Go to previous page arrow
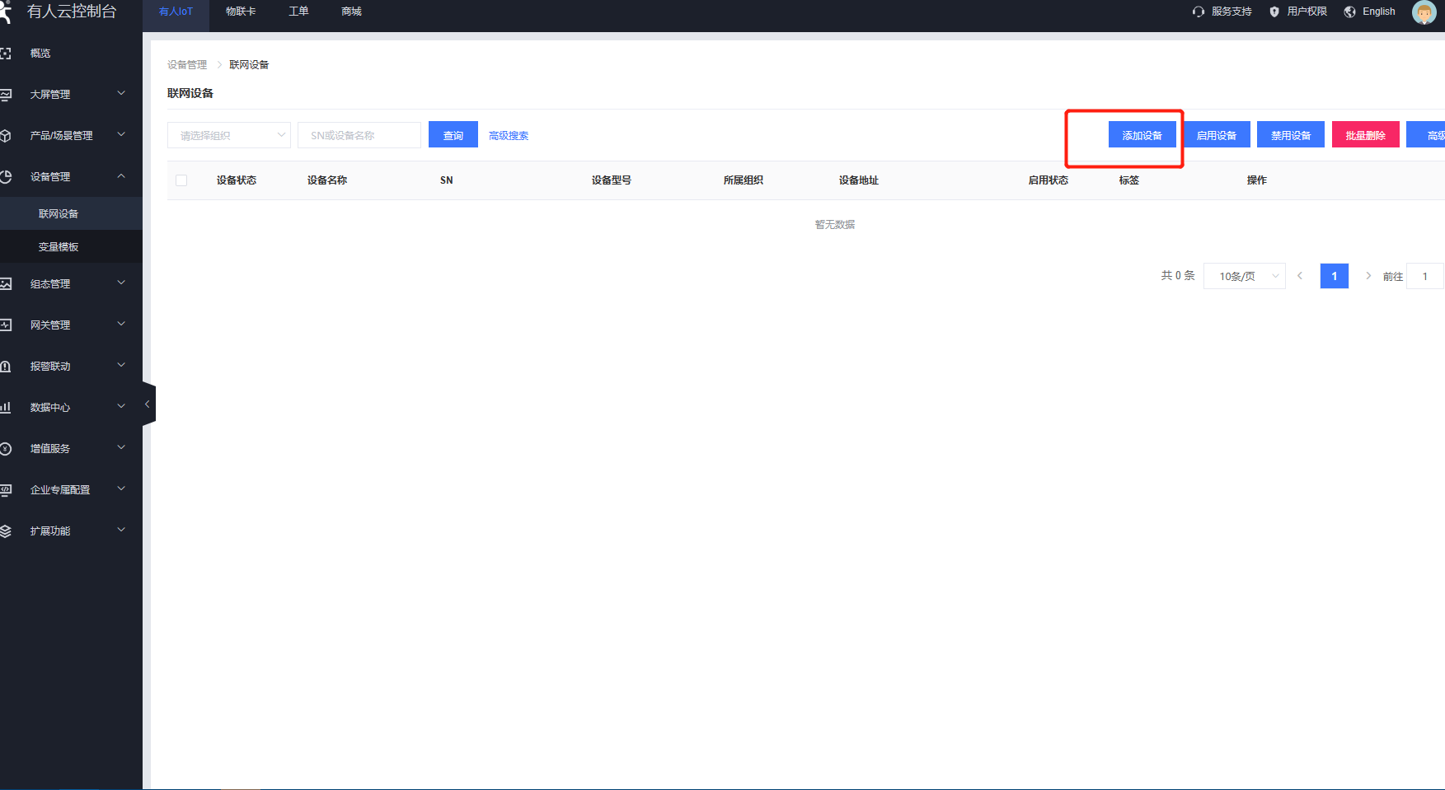The width and height of the screenshot is (1445, 790). [x=1300, y=276]
